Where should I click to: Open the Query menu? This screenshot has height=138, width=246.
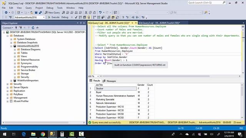point(28,8)
